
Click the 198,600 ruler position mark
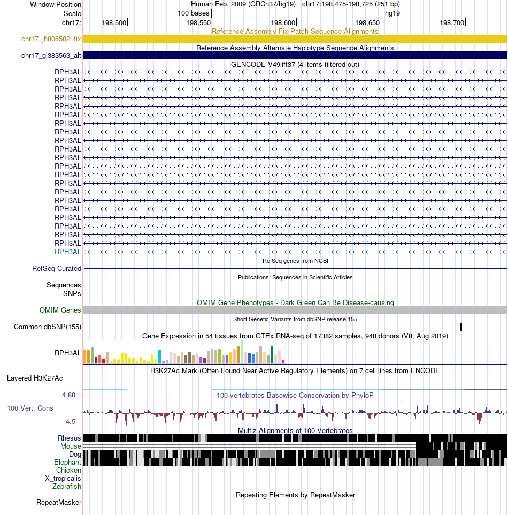[283, 22]
